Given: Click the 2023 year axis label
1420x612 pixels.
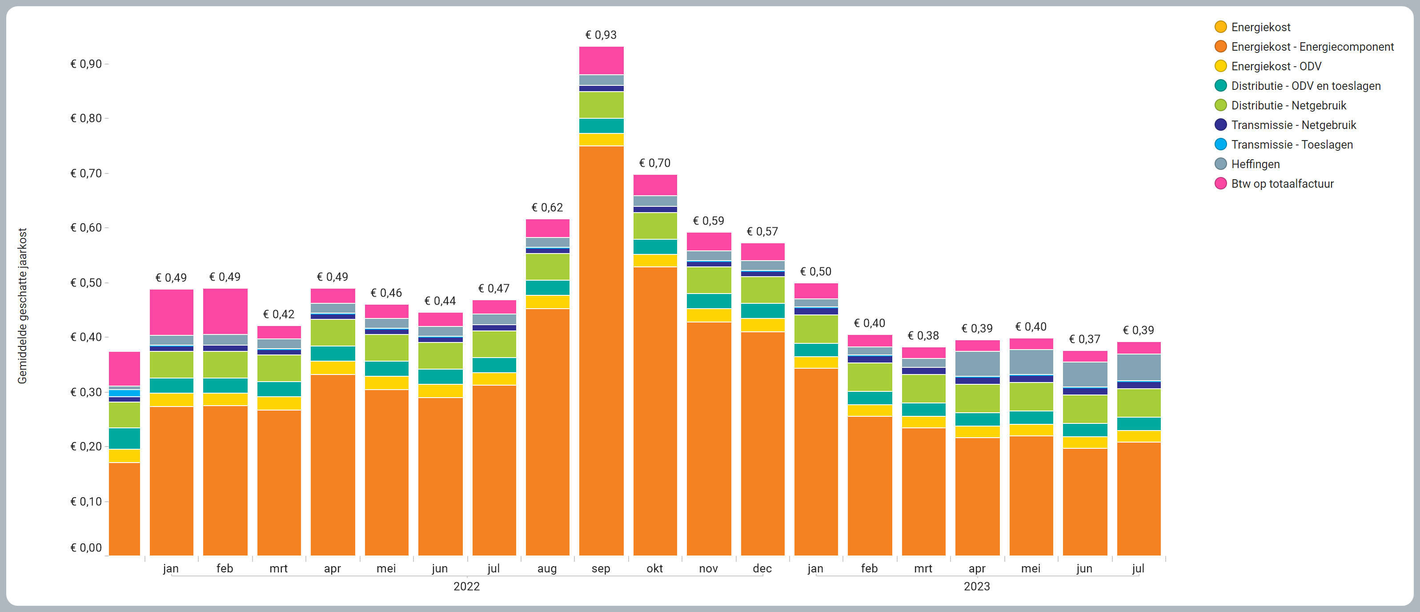Looking at the screenshot, I should tap(977, 587).
